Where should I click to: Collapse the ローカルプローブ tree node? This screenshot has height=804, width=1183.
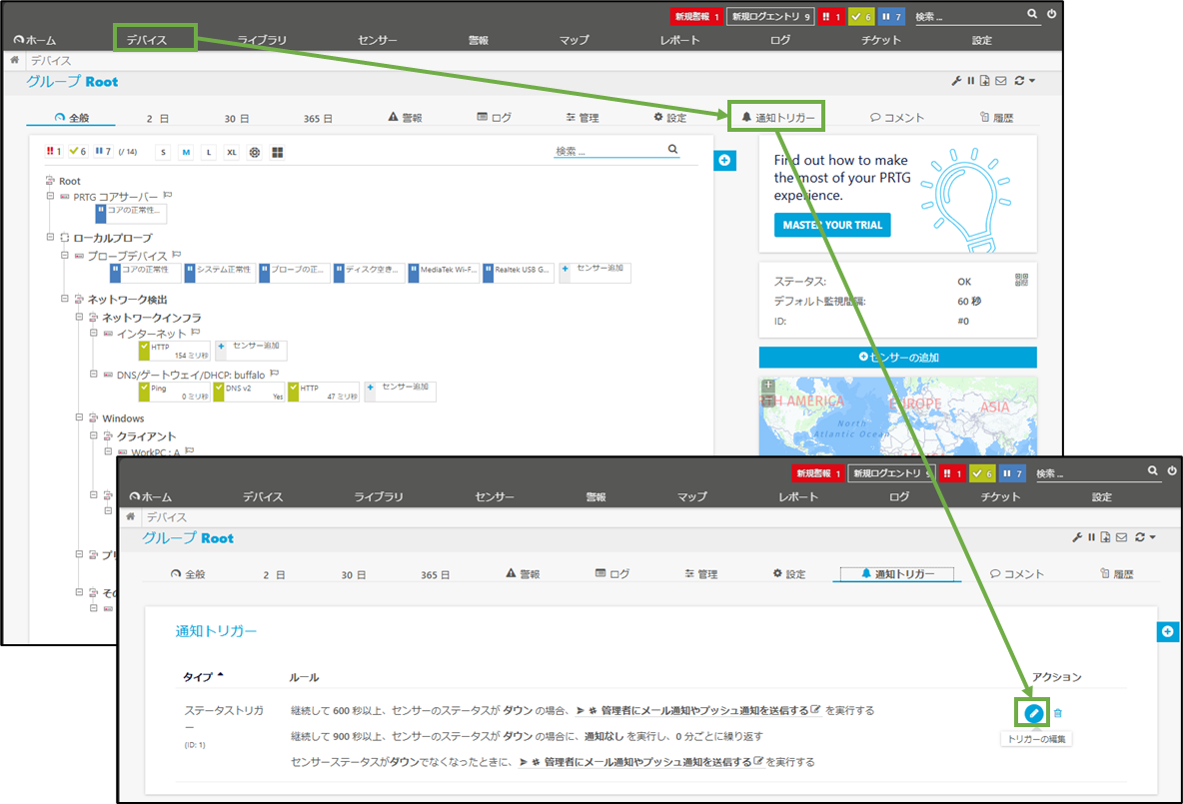[50, 237]
